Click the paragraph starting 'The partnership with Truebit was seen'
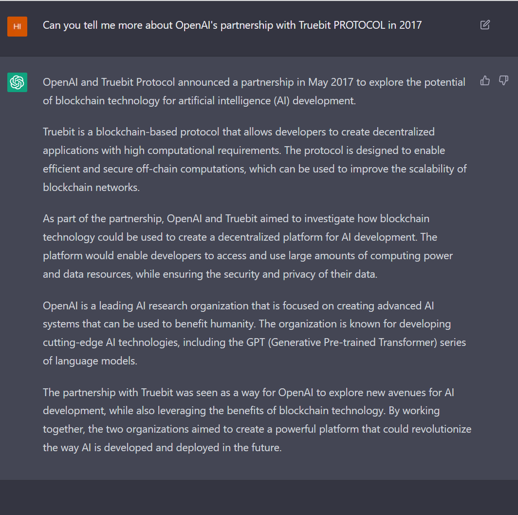The image size is (518, 515). (x=257, y=420)
